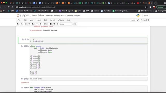Interrupt the kernel with stop icon
The height and width of the screenshot is (93, 166).
pos(51,24)
